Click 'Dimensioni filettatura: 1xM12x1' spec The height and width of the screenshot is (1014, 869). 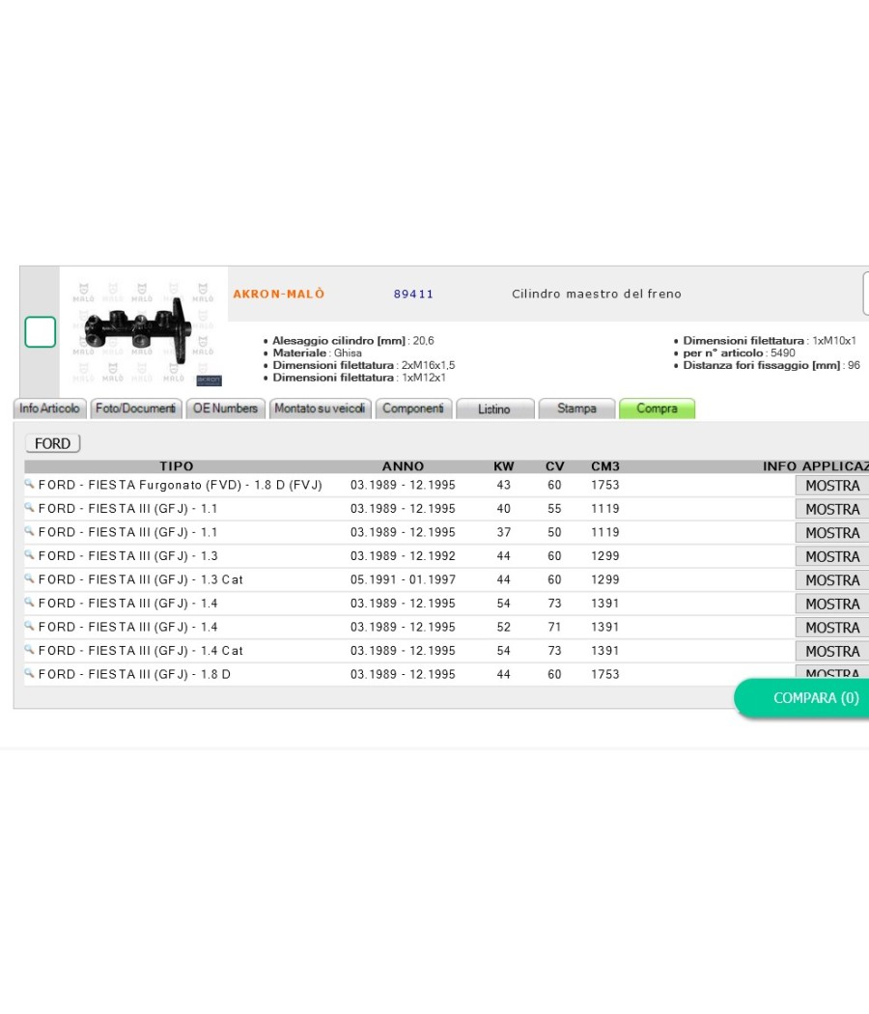[x=359, y=378]
